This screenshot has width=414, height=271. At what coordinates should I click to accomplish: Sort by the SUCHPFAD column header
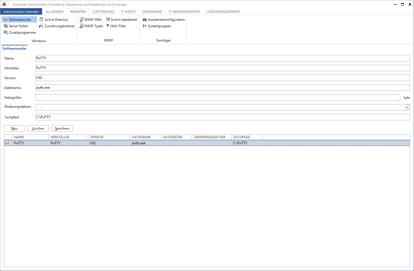(x=246, y=137)
